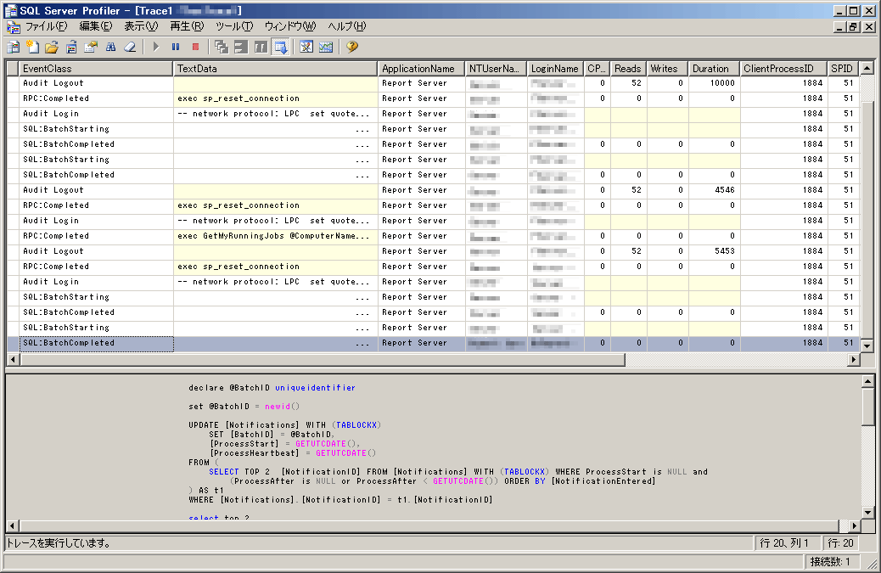
Task: Open trace Properties from the toolbar
Action: [x=91, y=48]
